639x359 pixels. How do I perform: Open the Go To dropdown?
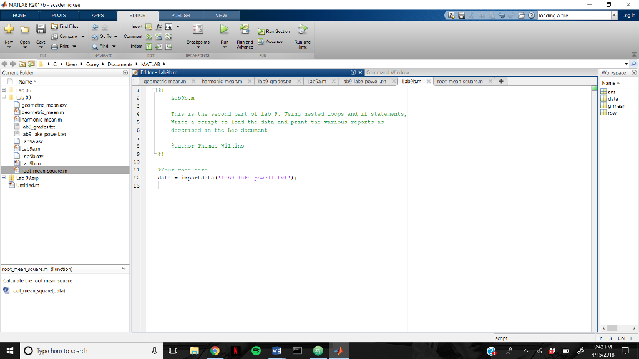pyautogui.click(x=115, y=37)
